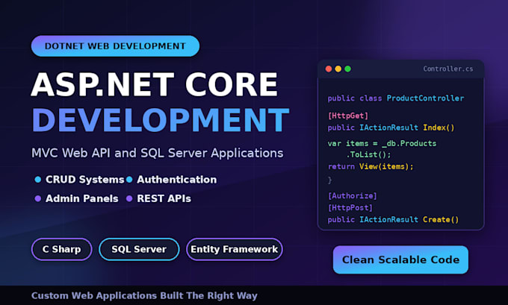Click the Create() method name

tap(441, 219)
